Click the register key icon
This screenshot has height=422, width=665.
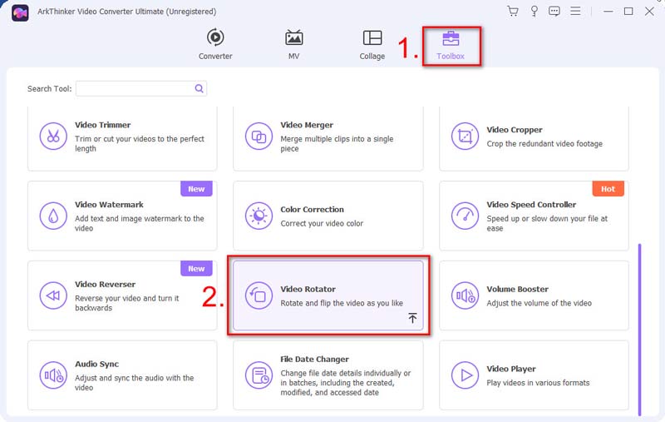pyautogui.click(x=534, y=11)
